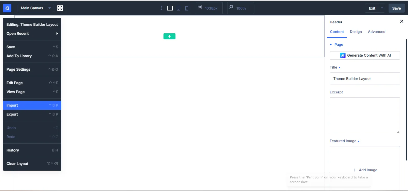This screenshot has height=191, width=408.
Task: Choose Export from the menu
Action: pos(32,114)
